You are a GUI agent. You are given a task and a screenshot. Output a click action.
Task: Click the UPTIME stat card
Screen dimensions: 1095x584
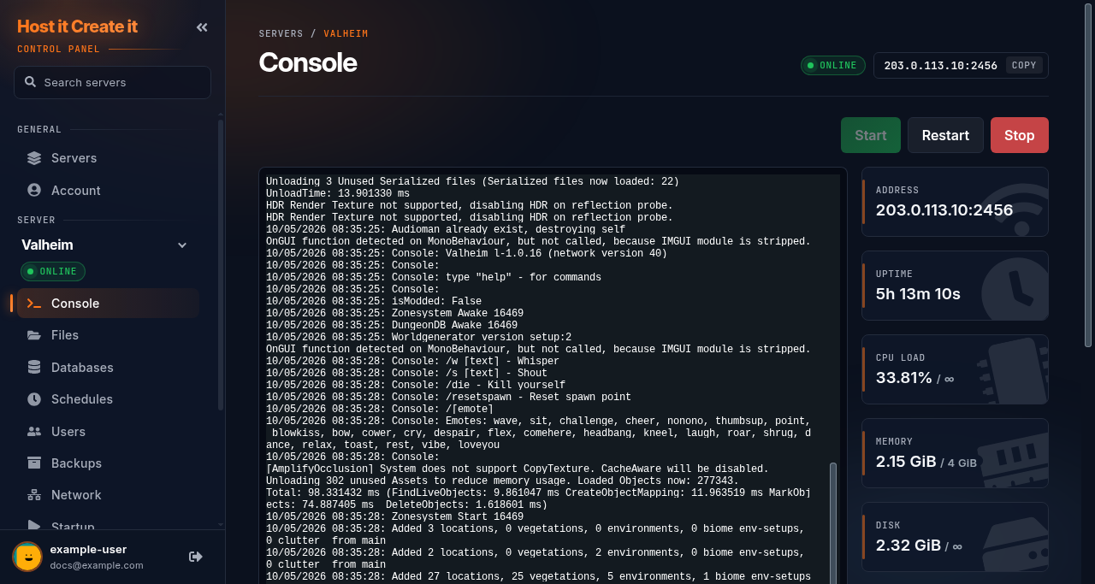[x=955, y=286]
